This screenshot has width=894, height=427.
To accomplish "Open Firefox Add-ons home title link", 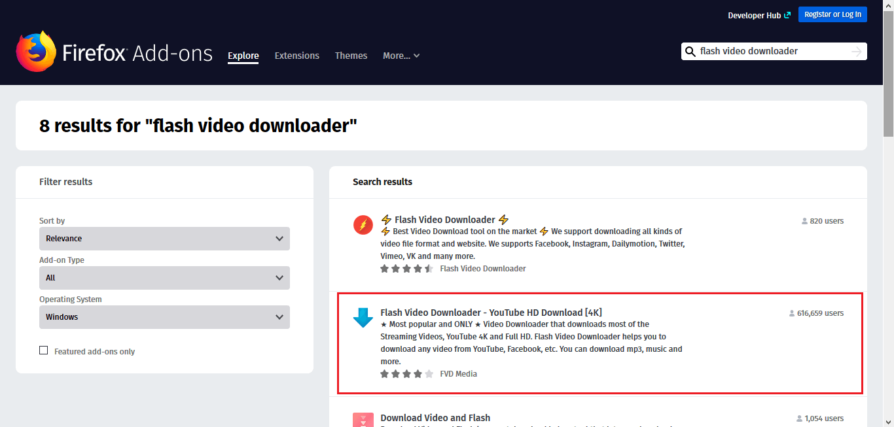I will tap(137, 53).
